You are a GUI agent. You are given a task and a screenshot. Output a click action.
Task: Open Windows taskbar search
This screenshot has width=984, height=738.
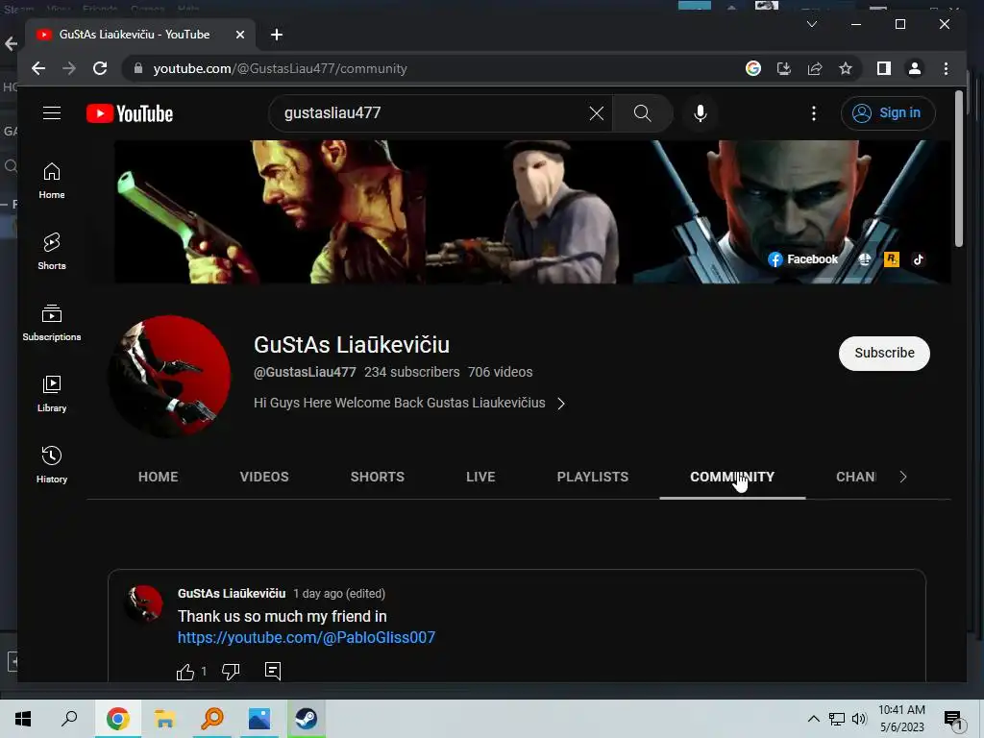69,719
